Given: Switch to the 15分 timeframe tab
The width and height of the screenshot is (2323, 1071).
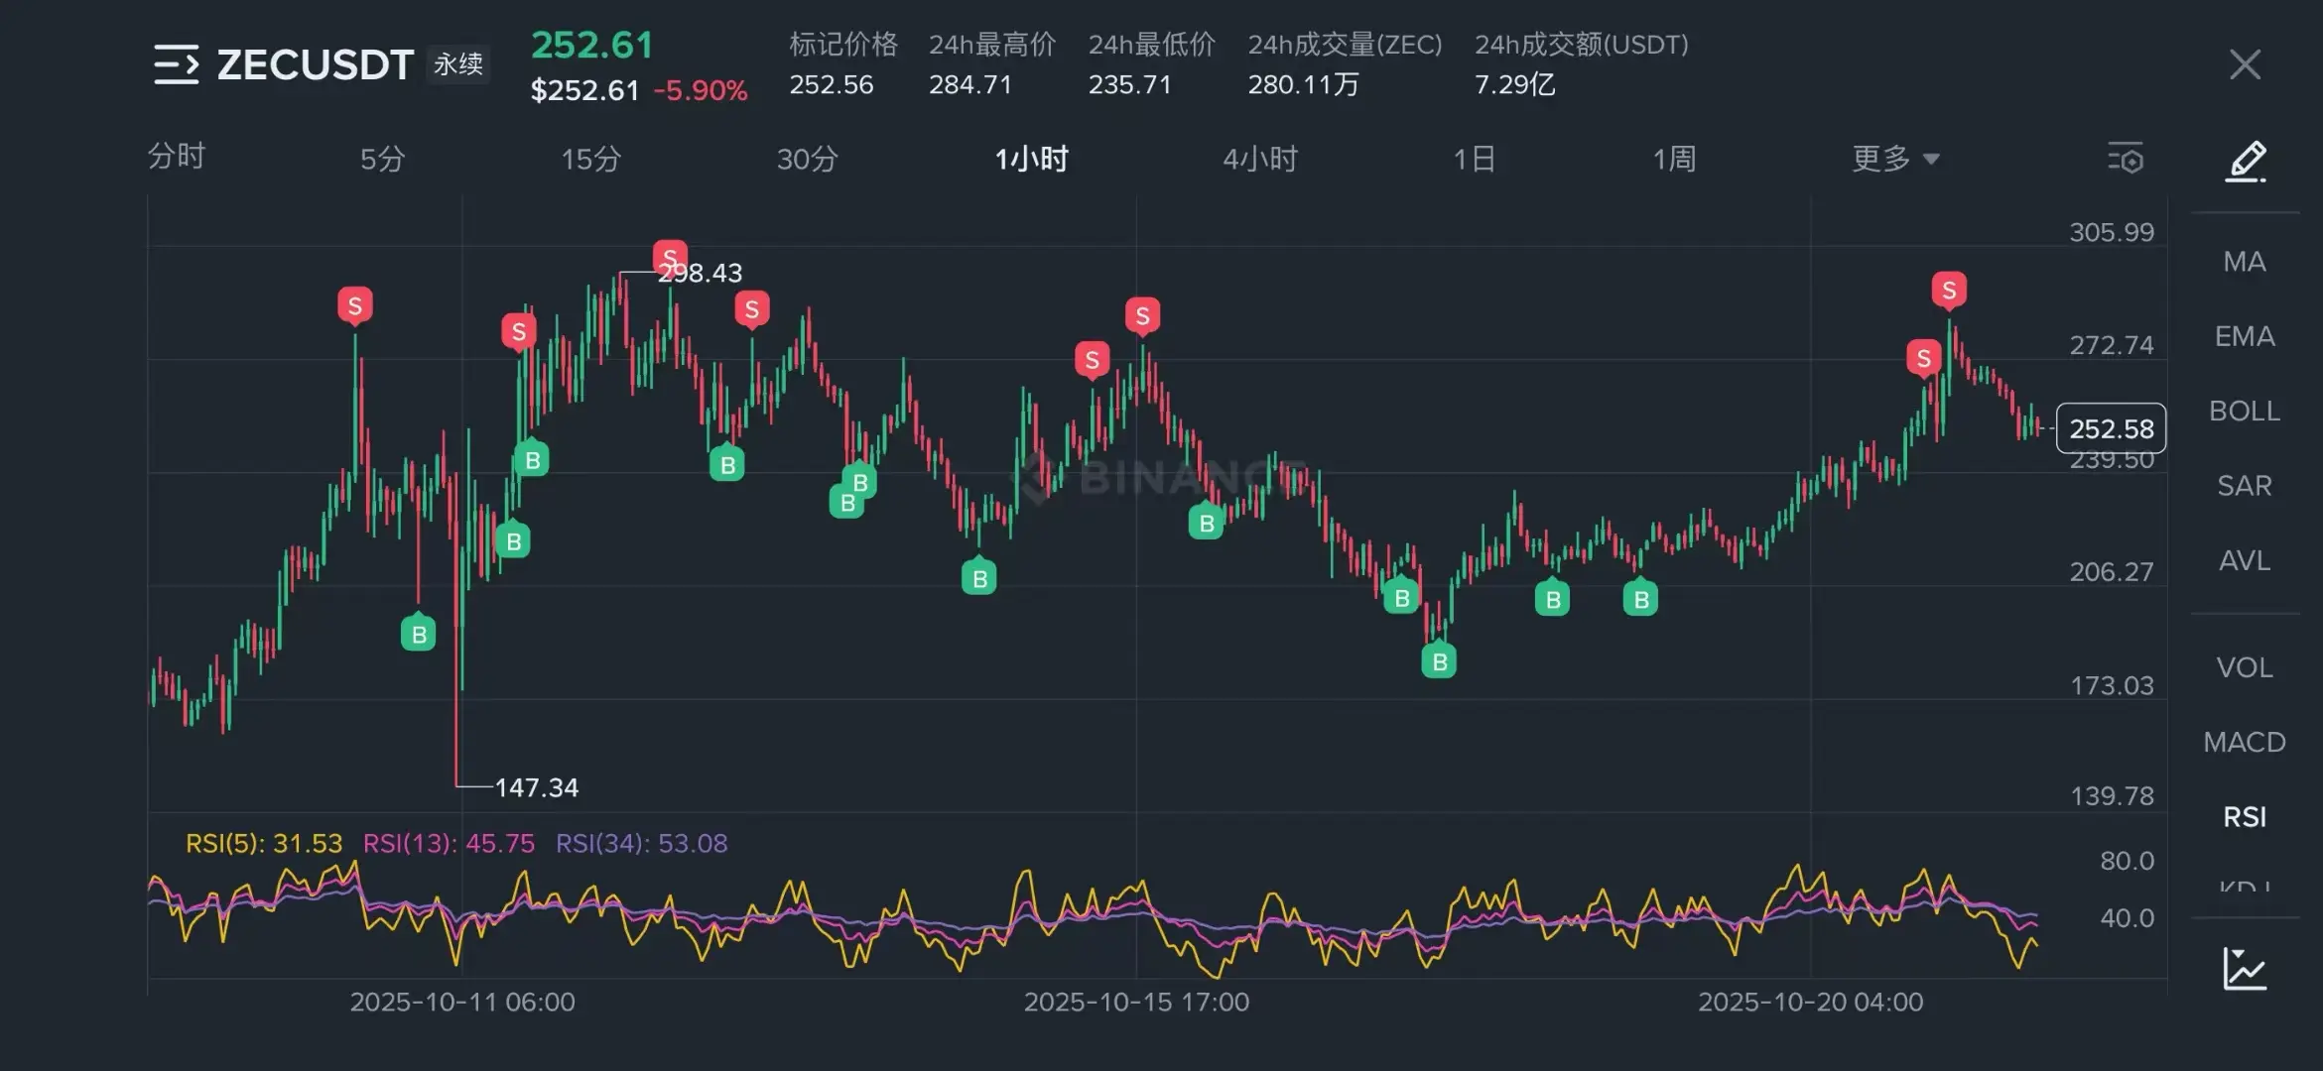Looking at the screenshot, I should pyautogui.click(x=590, y=159).
